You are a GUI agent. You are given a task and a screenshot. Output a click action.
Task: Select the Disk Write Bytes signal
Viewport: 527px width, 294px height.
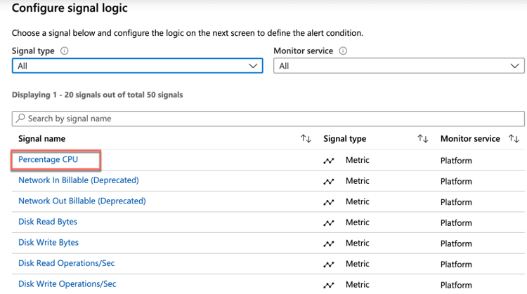[x=48, y=243]
